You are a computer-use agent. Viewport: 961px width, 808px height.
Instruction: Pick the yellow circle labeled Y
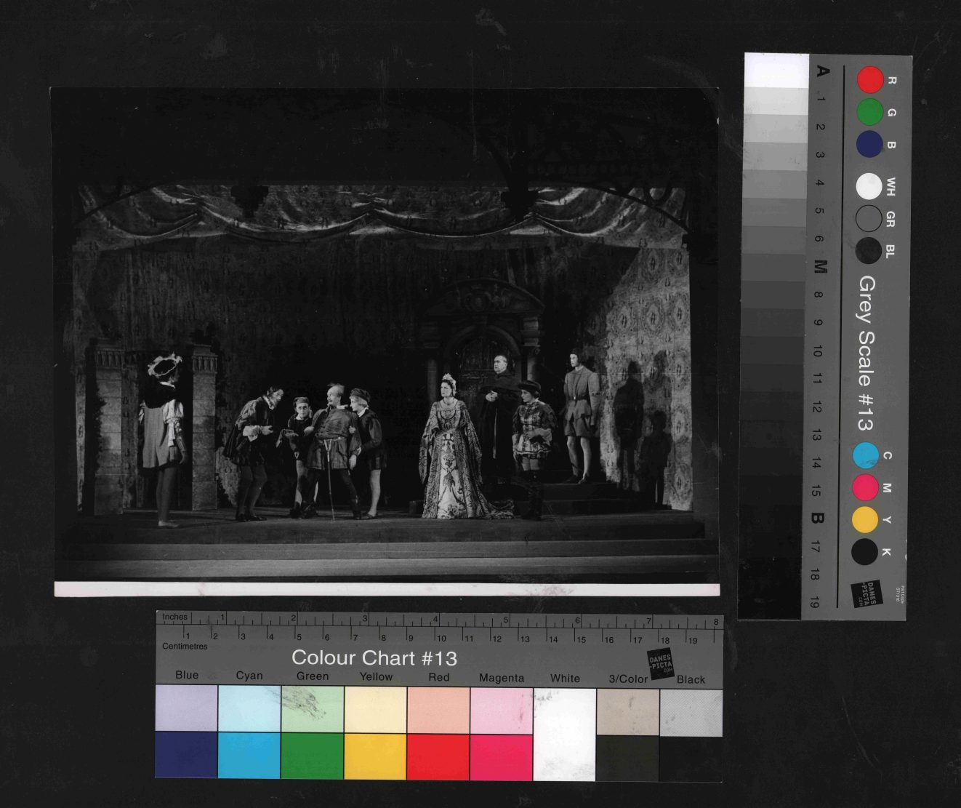(x=865, y=519)
